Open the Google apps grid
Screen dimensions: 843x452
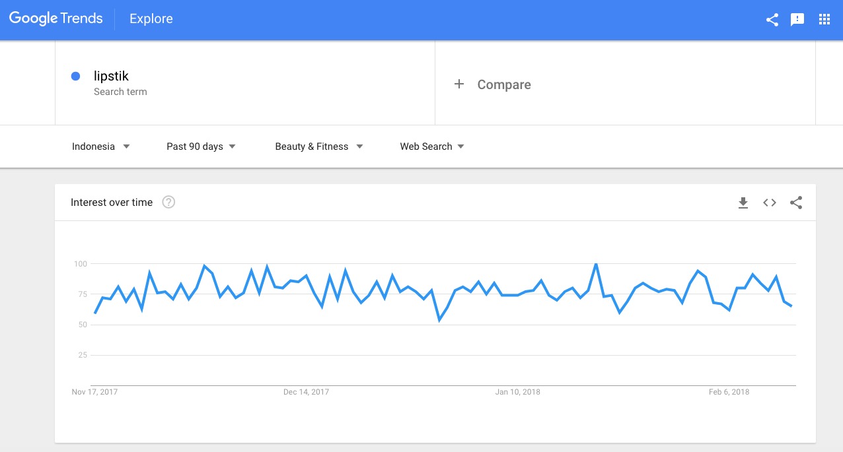coord(824,19)
